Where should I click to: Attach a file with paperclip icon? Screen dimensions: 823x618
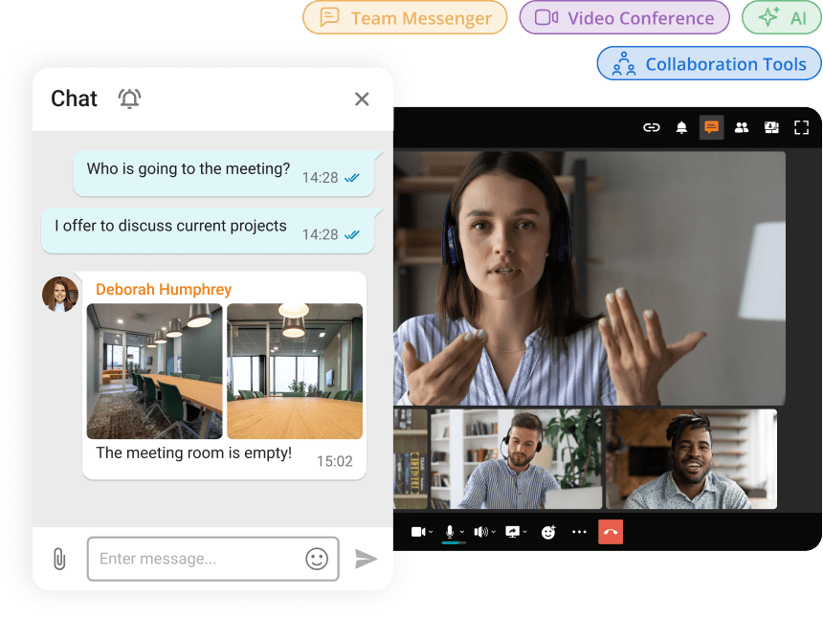pos(59,559)
